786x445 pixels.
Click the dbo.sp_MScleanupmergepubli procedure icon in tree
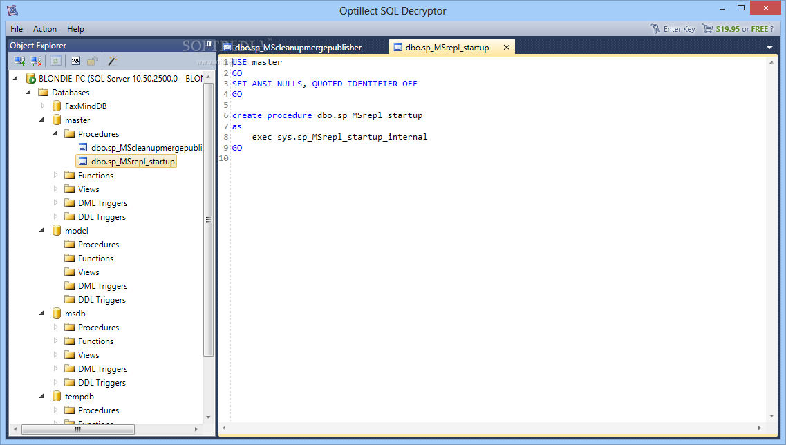83,148
